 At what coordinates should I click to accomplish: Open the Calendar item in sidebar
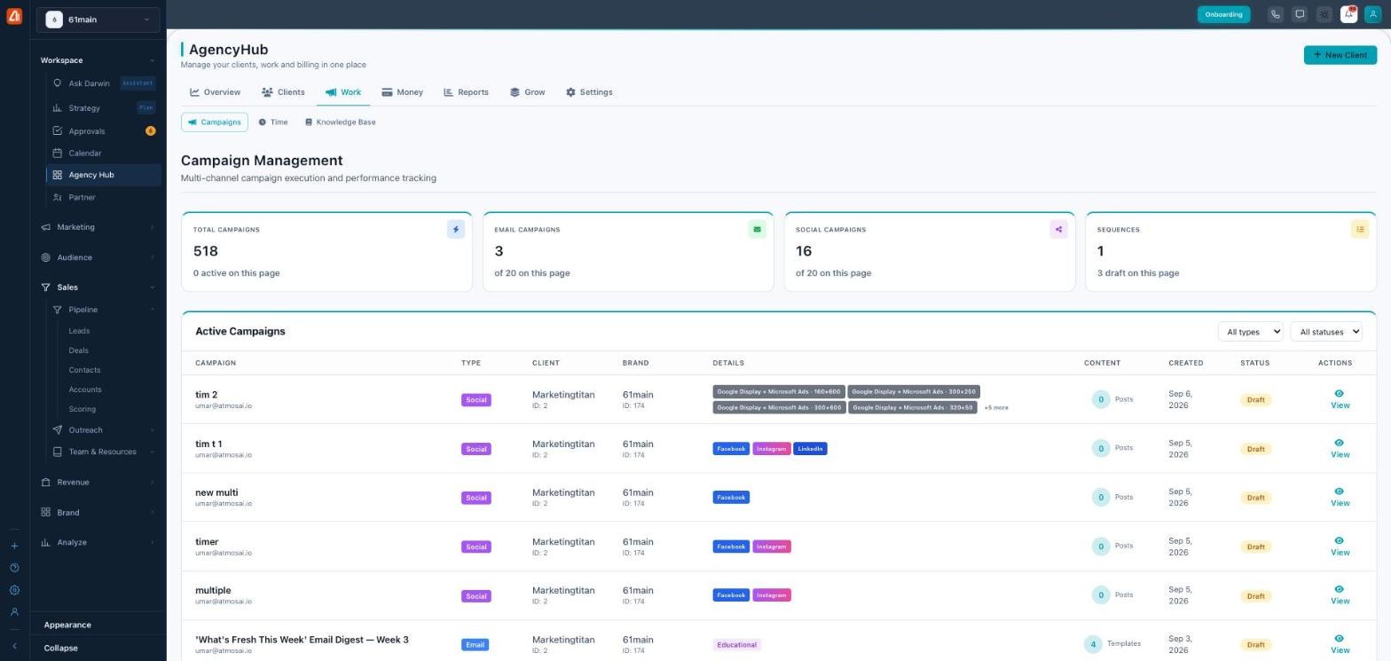104,153
